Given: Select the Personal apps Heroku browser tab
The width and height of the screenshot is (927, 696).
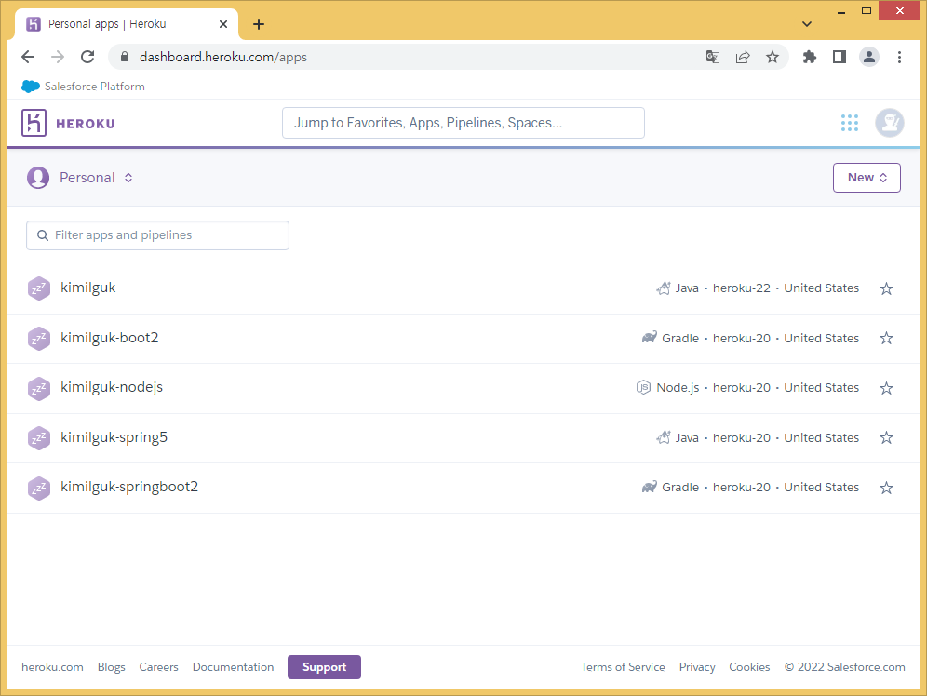Looking at the screenshot, I should click(x=126, y=24).
